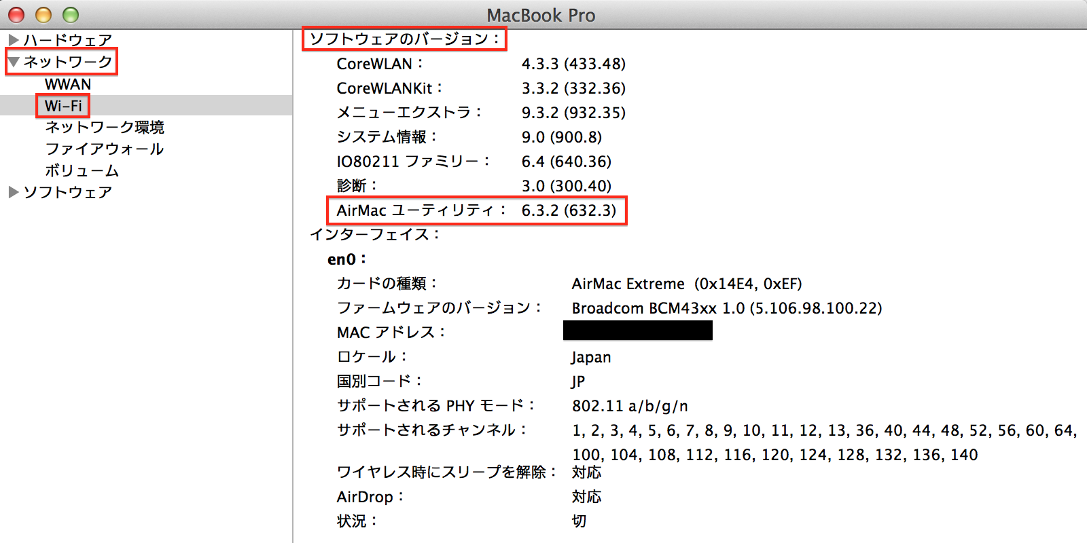Image resolution: width=1087 pixels, height=543 pixels.
Task: Select AirMac Extreme card type value
Action: [x=687, y=284]
